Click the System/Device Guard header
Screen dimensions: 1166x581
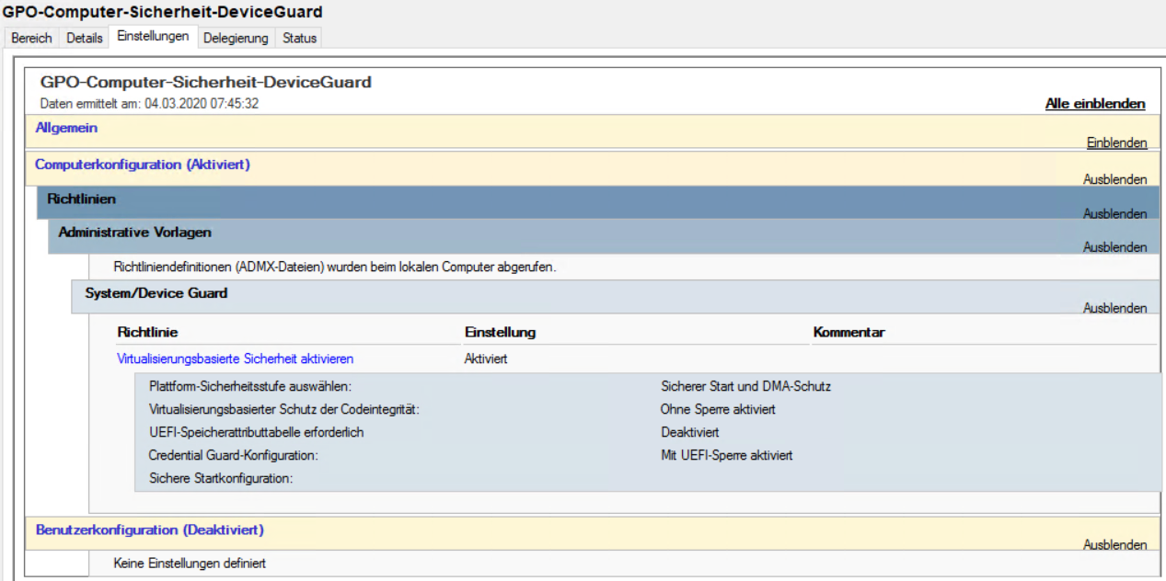coord(616,297)
